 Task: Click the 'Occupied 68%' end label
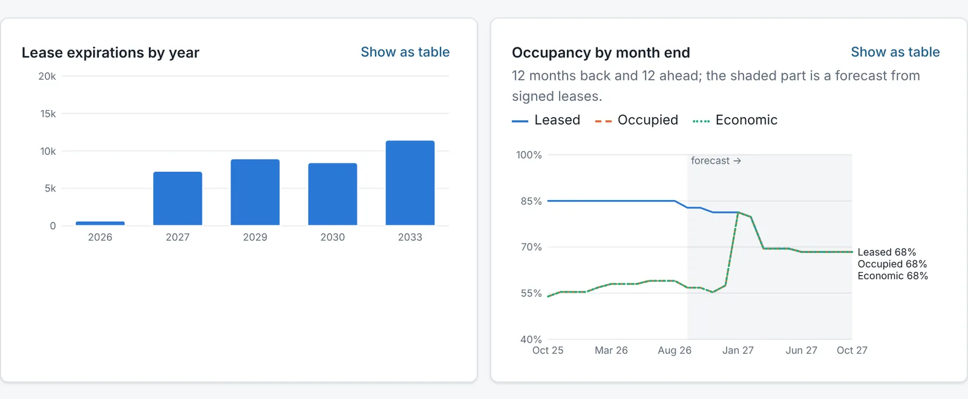892,264
